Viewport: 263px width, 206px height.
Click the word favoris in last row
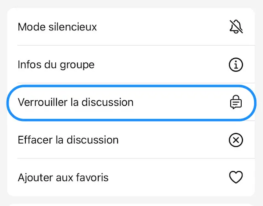point(92,177)
